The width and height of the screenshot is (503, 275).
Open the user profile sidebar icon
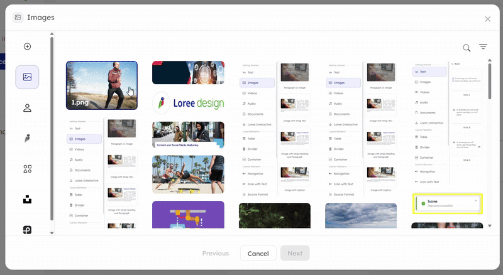click(27, 108)
